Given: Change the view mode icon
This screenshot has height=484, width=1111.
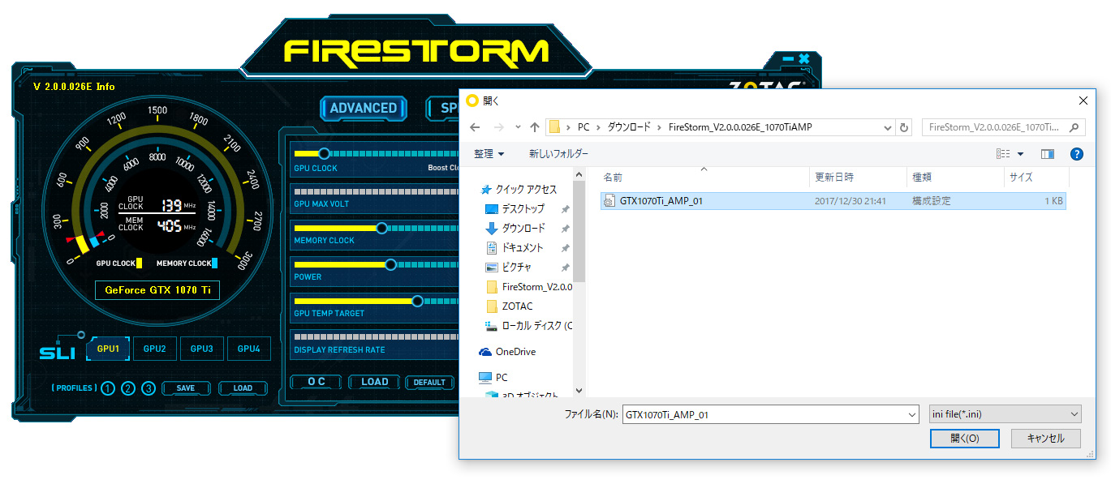Looking at the screenshot, I should coord(1003,153).
